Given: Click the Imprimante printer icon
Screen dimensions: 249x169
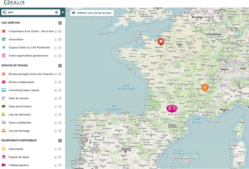Looking at the screenshot, I should coord(4,149).
